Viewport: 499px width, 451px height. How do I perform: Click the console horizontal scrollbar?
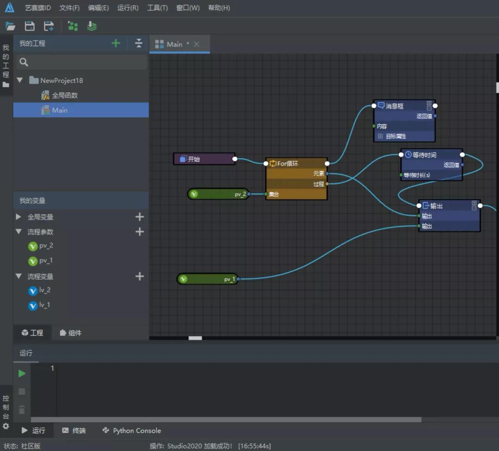tap(225, 420)
